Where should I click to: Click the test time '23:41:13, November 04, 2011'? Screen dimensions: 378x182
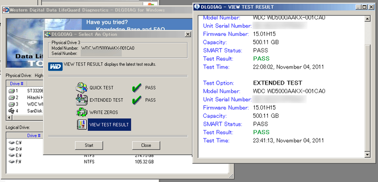(288, 140)
